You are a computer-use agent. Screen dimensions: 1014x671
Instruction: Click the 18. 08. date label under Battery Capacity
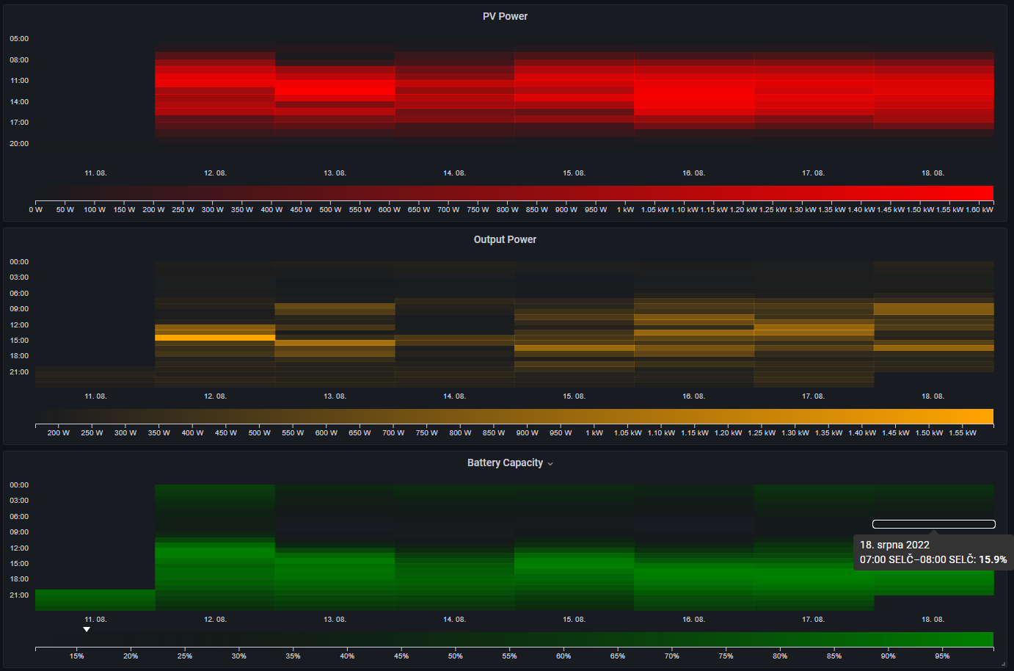[933, 620]
